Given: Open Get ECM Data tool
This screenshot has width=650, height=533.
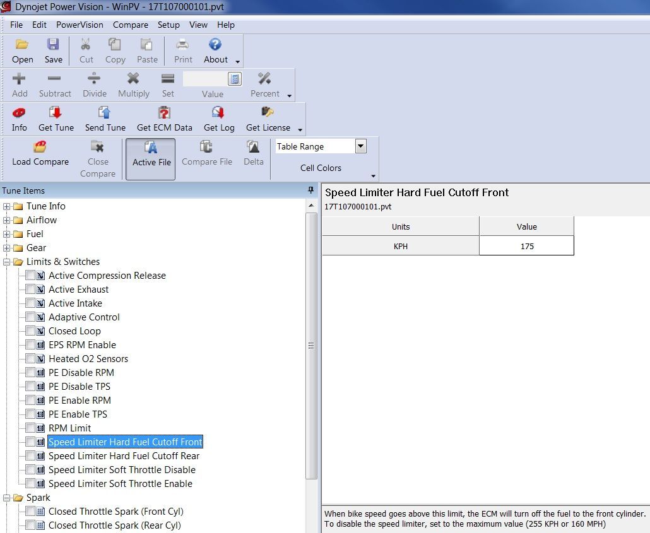Looking at the screenshot, I should [164, 114].
